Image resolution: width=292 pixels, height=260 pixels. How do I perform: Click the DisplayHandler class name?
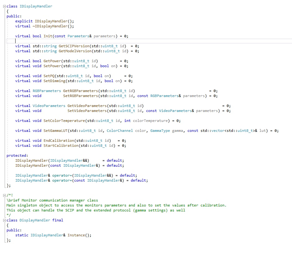tap(35, 220)
